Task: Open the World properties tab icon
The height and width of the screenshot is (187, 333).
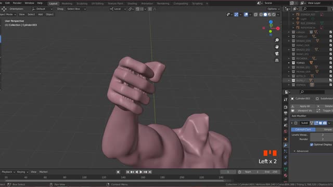Action: [286, 131]
